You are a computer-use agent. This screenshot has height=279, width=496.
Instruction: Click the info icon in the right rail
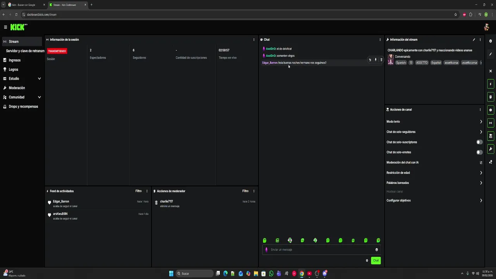click(491, 41)
